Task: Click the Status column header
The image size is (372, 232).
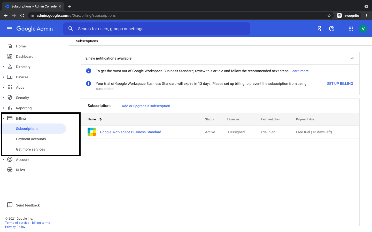Action: coord(210,119)
